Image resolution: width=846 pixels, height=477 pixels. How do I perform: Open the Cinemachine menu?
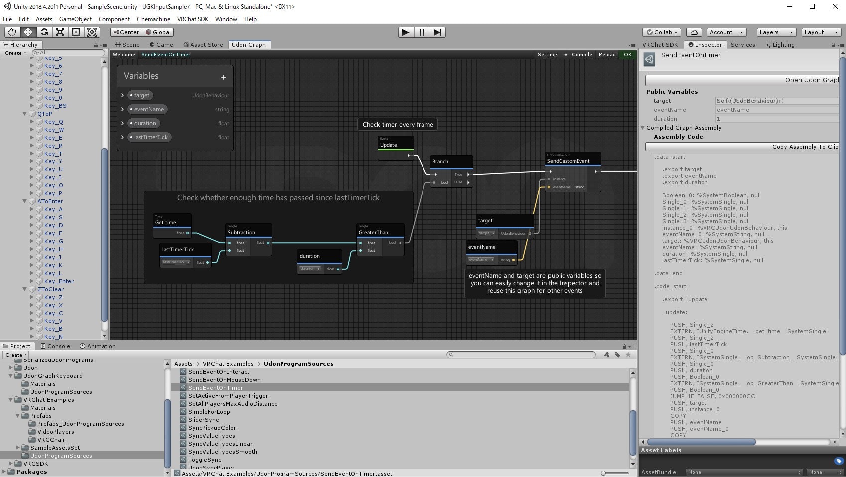153,19
